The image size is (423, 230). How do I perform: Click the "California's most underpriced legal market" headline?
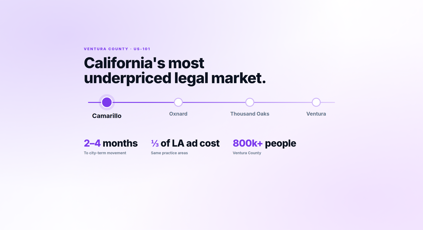[x=175, y=71]
